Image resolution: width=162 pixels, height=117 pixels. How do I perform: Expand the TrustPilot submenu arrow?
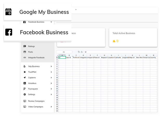coord(51,72)
